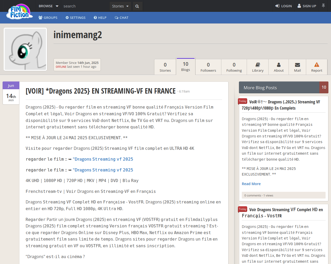This screenshot has width=331, height=264.
Task: Open 'VoiR@!~ Dragons (.2025.) Streaming VF' sidebar post
Action: coord(281,105)
